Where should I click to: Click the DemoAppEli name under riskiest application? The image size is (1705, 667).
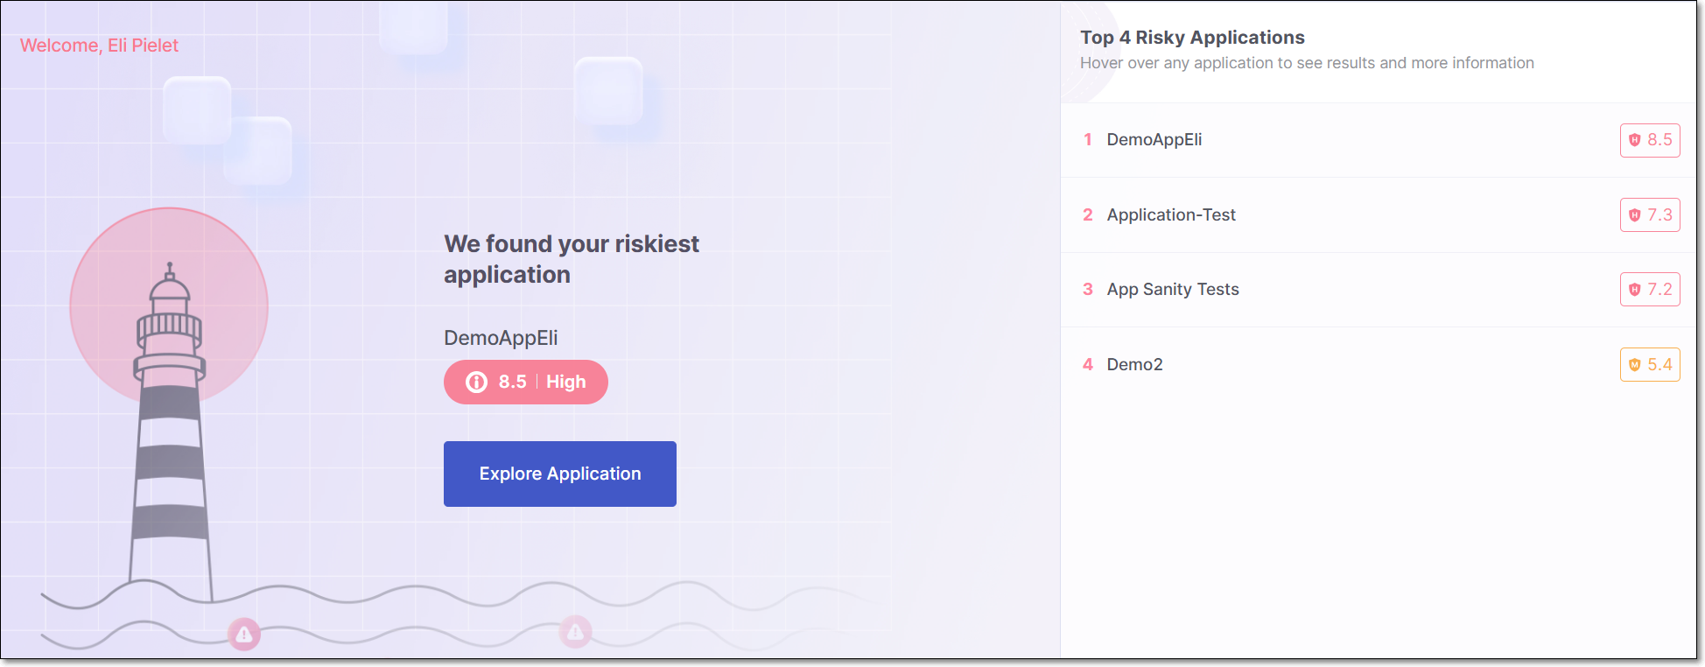point(501,338)
